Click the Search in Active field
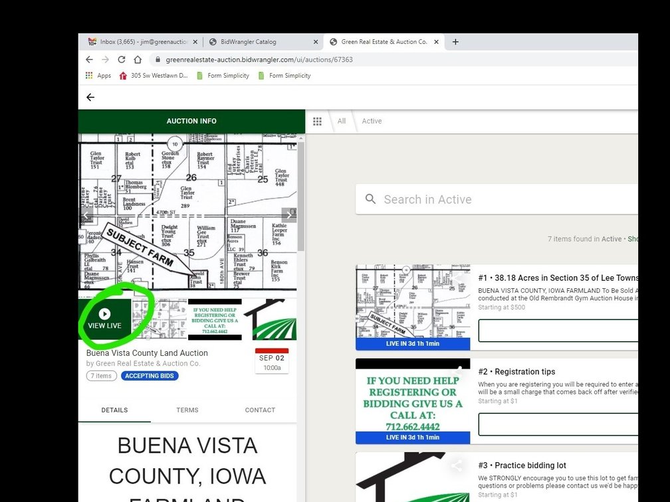 [x=497, y=199]
